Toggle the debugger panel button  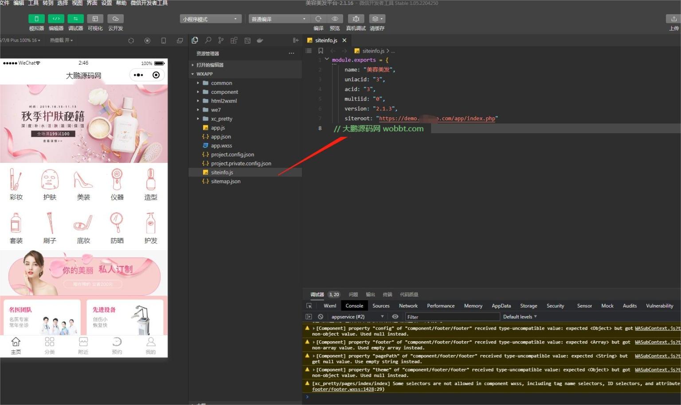[x=75, y=19]
